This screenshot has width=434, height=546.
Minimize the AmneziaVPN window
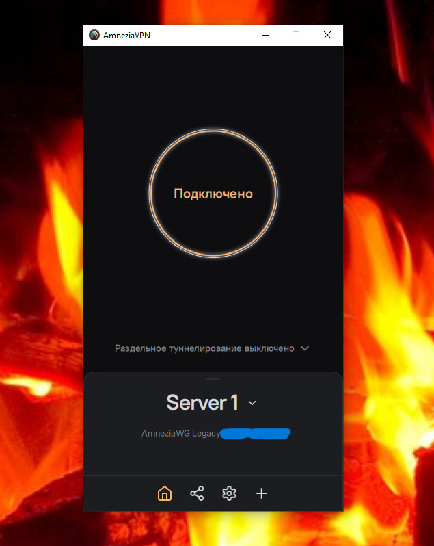click(x=265, y=35)
